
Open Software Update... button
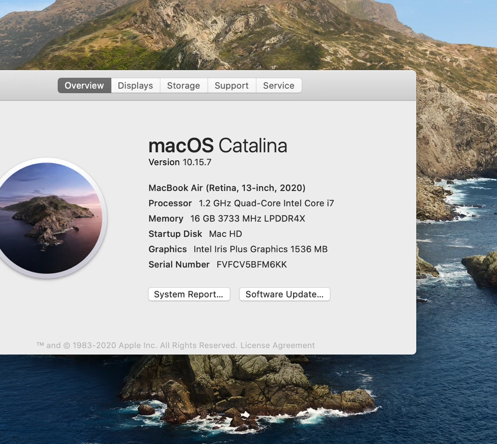tap(285, 294)
